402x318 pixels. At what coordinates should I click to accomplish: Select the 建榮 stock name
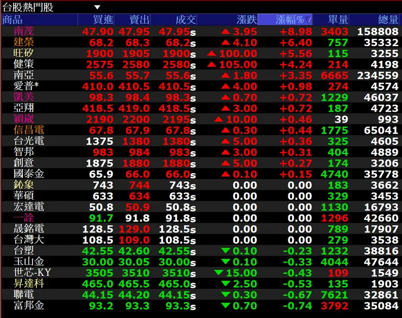[23, 42]
